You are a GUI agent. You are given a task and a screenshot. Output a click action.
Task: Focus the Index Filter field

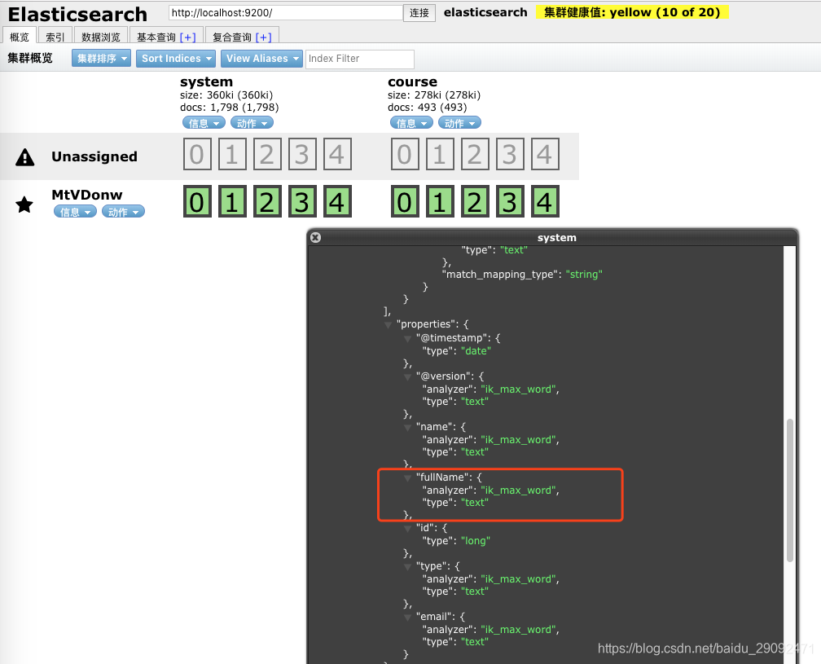(360, 59)
